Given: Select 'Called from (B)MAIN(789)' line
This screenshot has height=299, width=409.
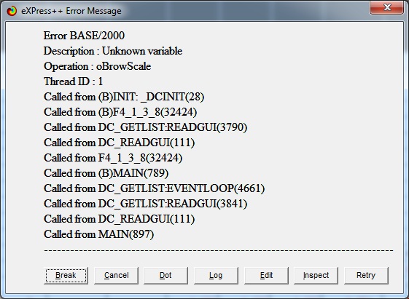Looking at the screenshot, I should [106, 173].
